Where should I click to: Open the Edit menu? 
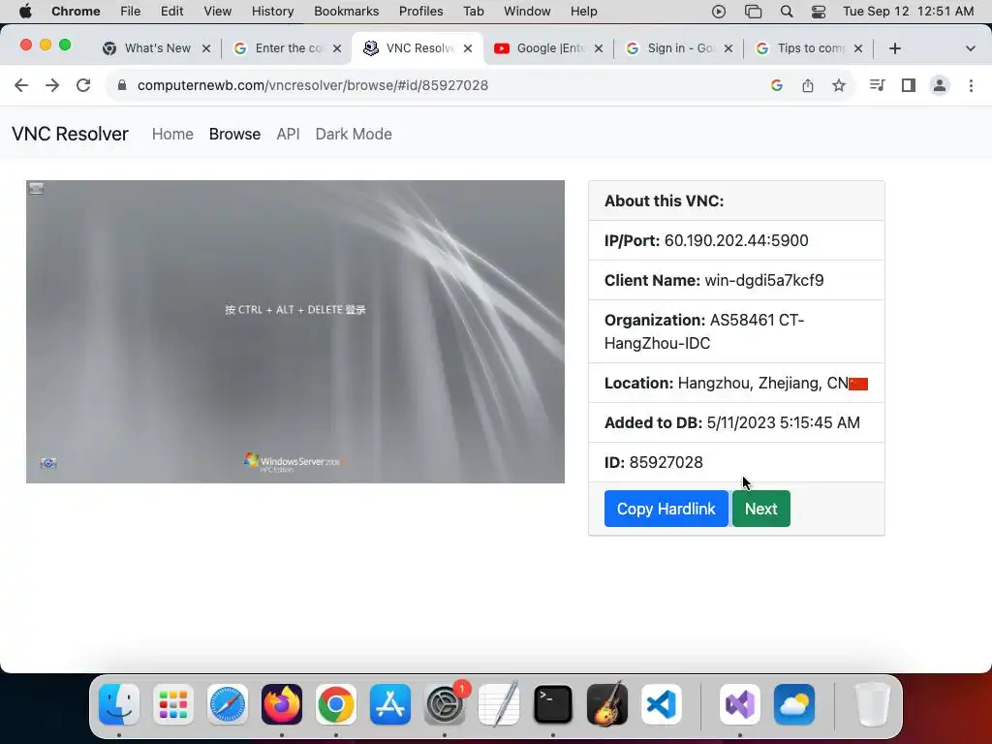[x=171, y=12]
